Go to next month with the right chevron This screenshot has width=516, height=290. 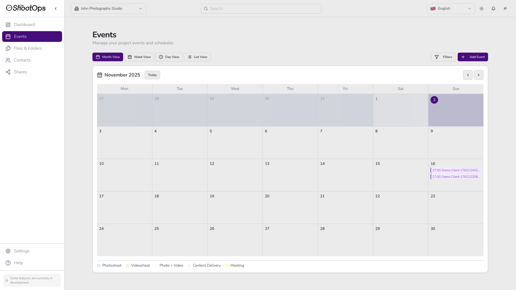point(478,75)
